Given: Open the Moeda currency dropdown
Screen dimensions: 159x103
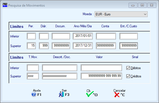Looking at the screenshot, I should [121, 14].
